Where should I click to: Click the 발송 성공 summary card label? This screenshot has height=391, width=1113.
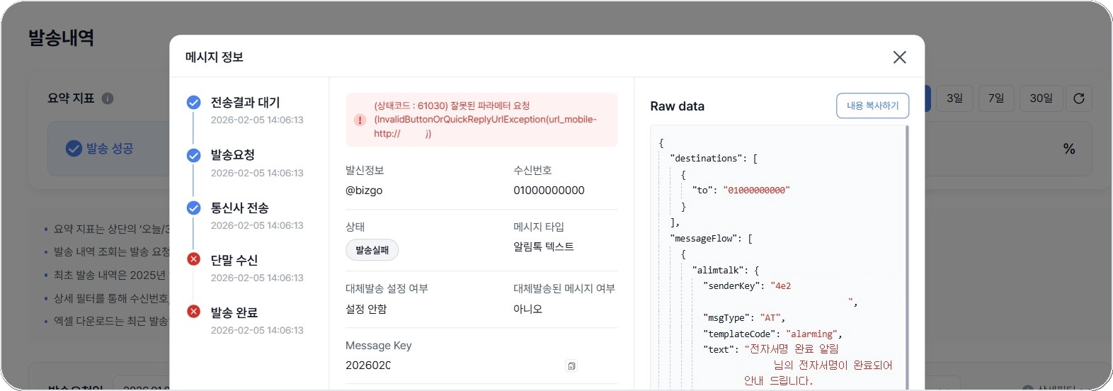pos(110,149)
